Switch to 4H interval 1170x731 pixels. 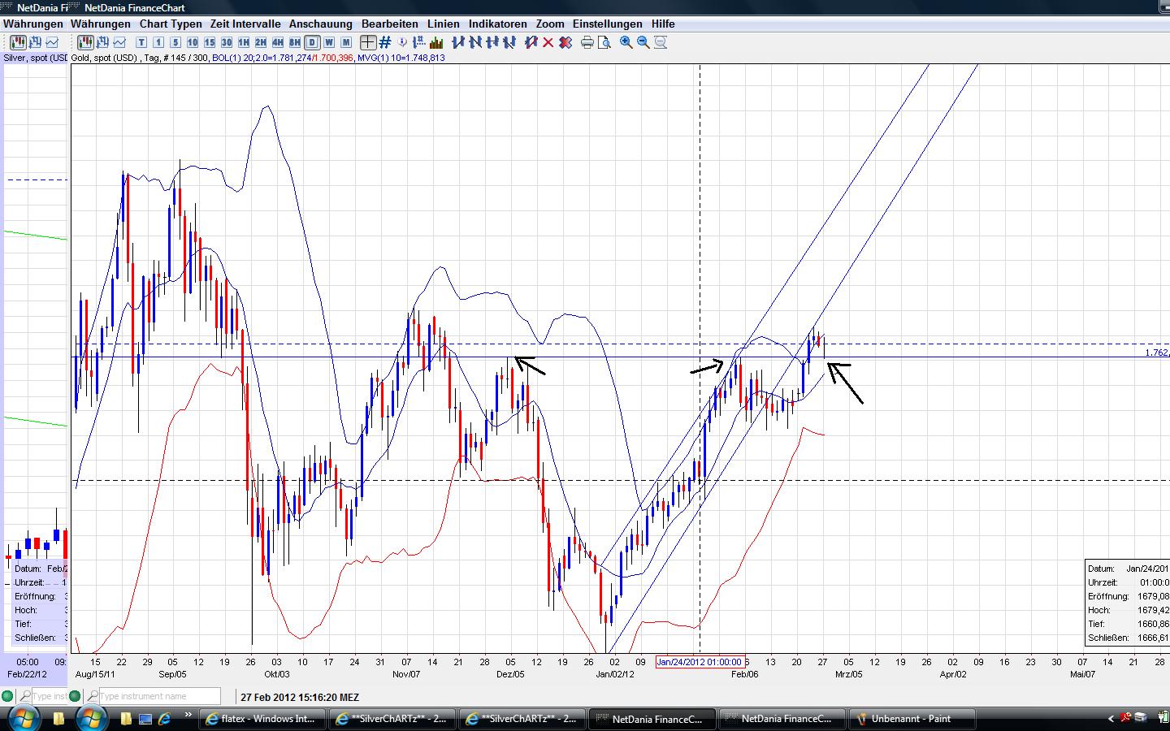[278, 42]
